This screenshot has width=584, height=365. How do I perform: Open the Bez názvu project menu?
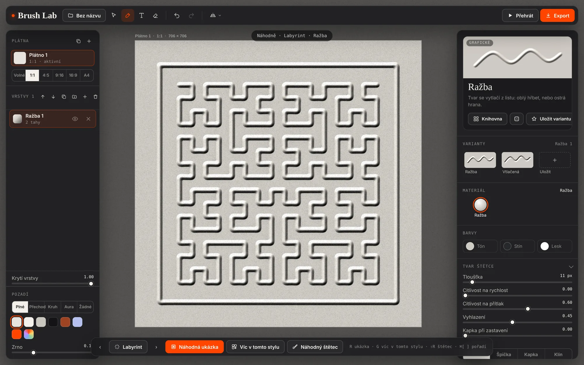(x=84, y=15)
